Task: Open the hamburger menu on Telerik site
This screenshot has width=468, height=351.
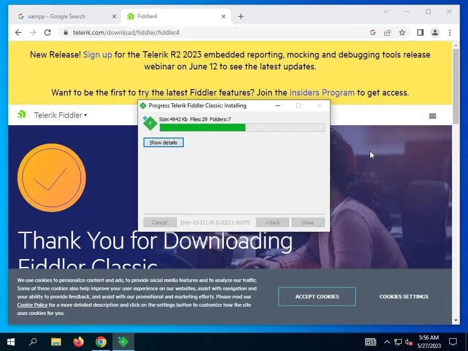Action: point(432,116)
